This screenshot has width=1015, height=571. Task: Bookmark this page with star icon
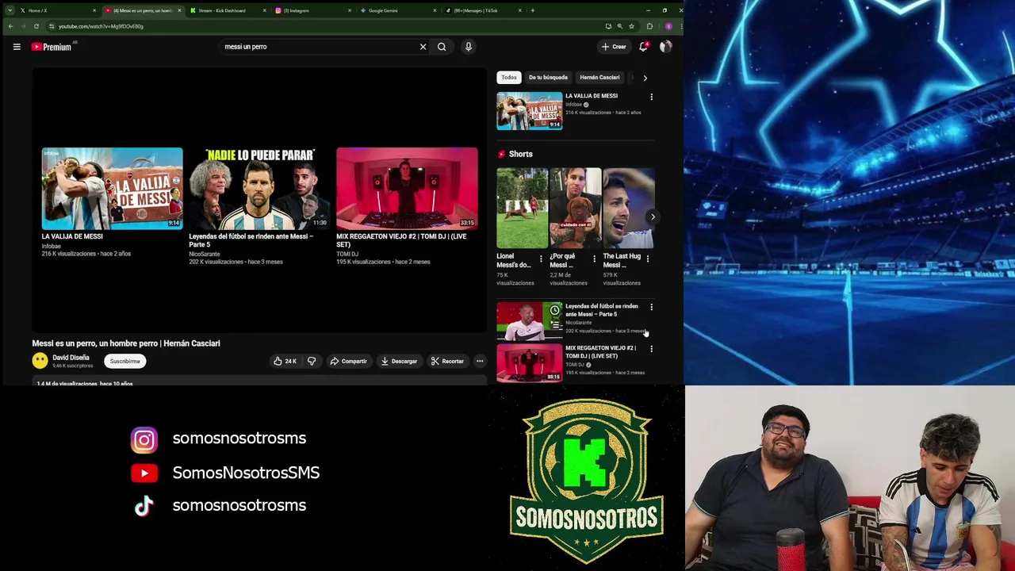coord(631,26)
